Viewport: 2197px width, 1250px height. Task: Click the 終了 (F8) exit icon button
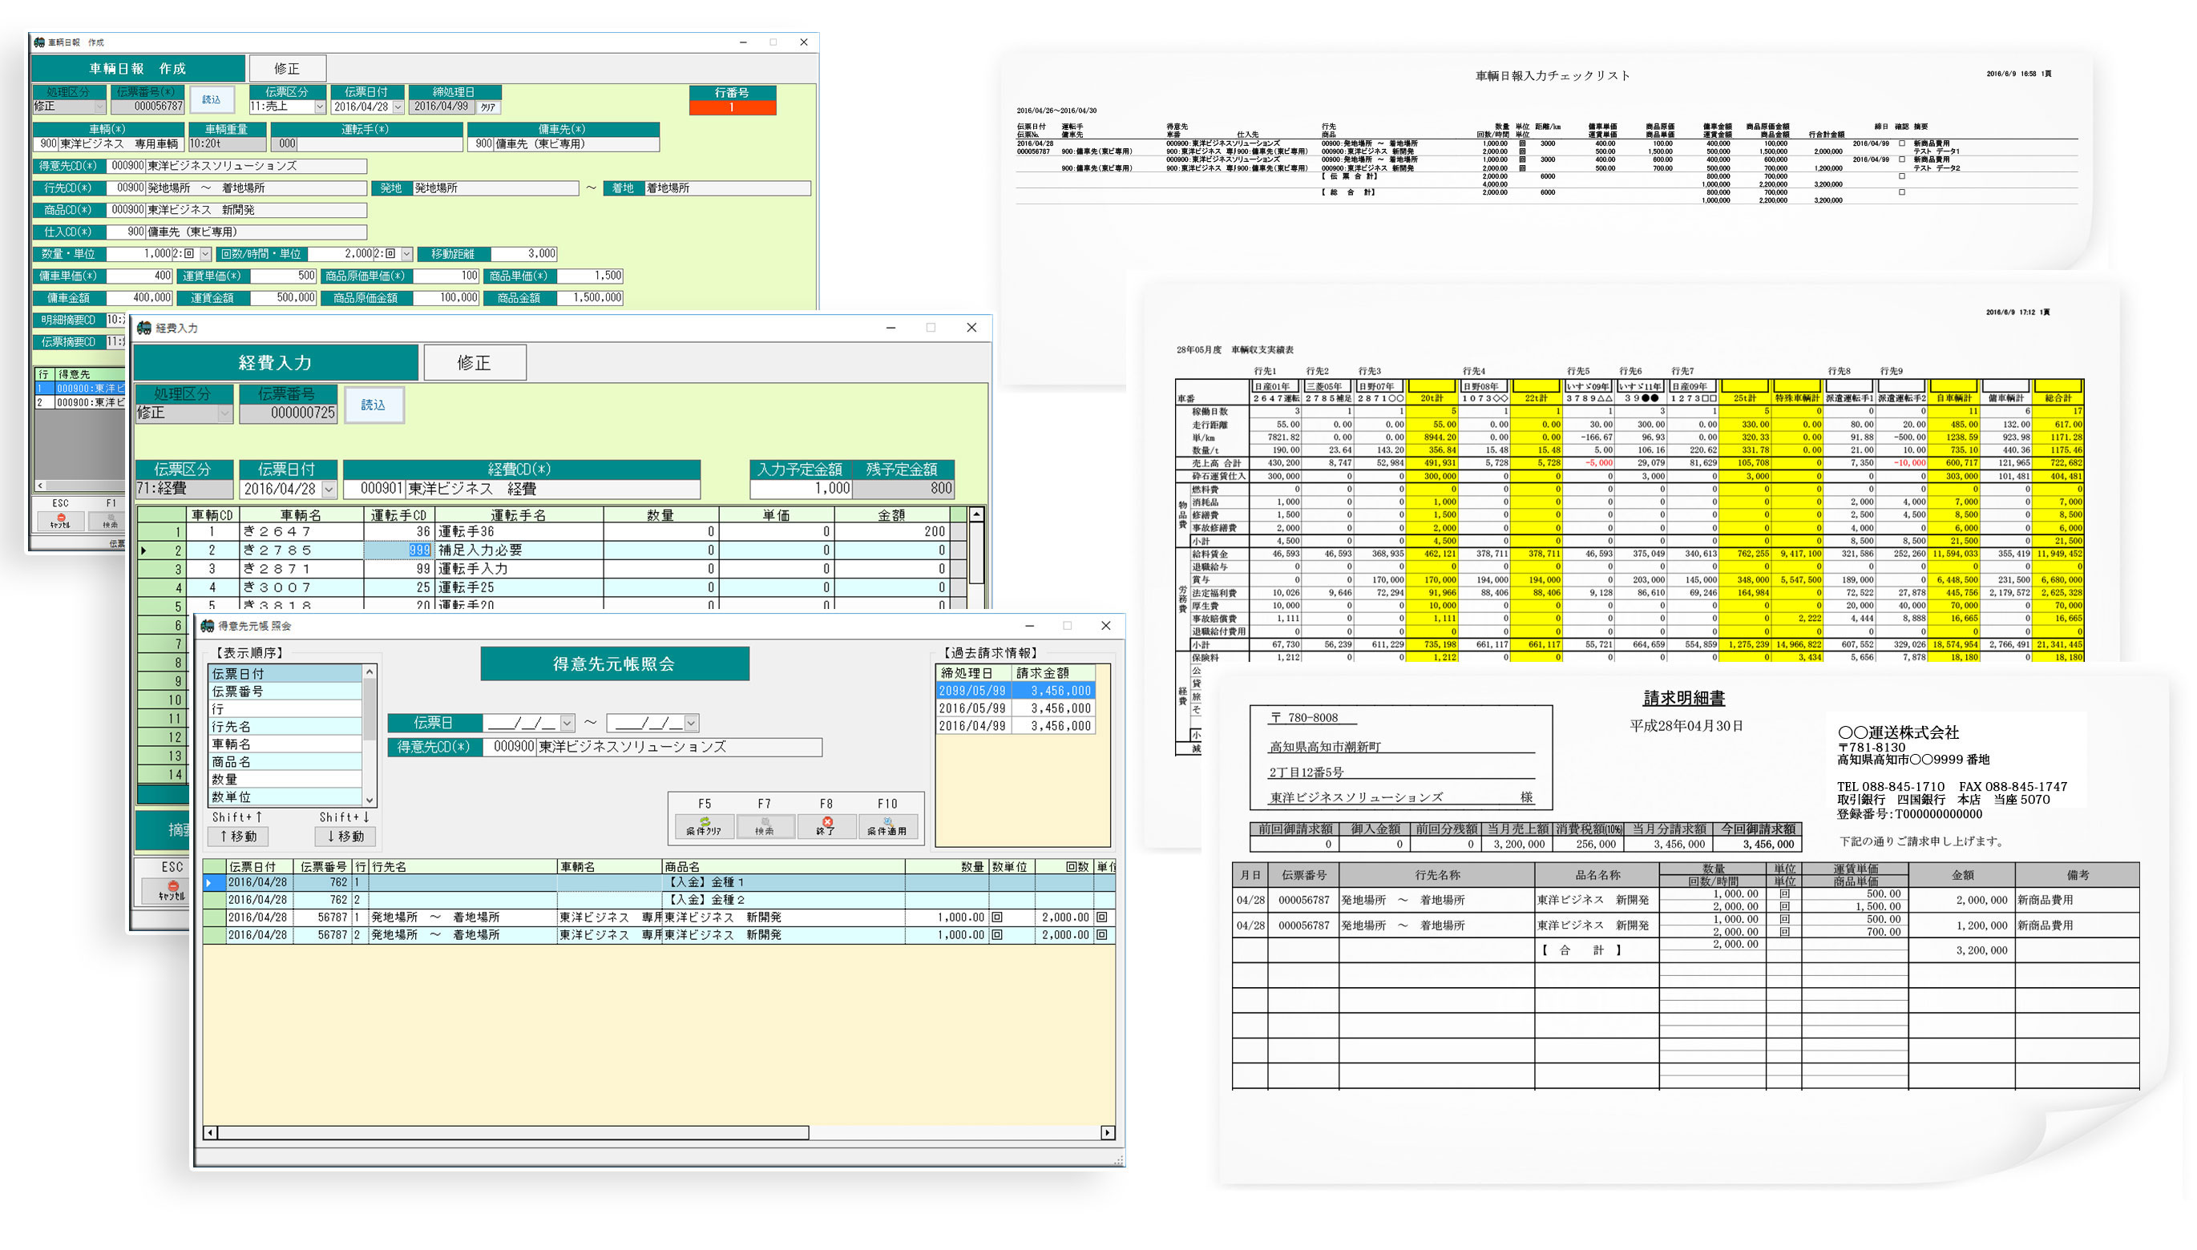click(826, 826)
